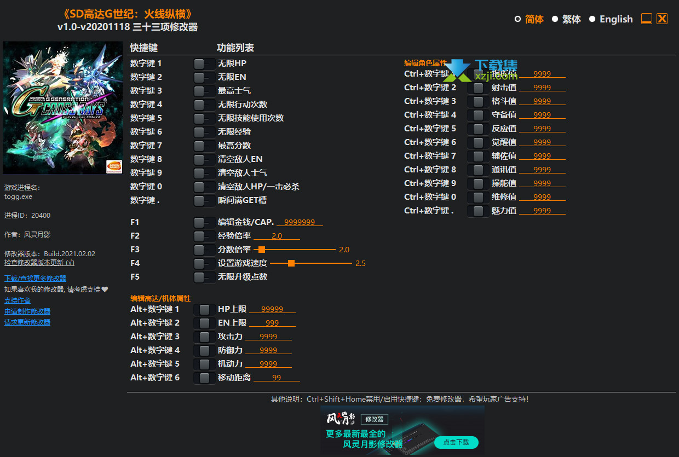Image resolution: width=679 pixels, height=457 pixels.
Task: Toggle the 觉醒值 switch
Action: (478, 142)
